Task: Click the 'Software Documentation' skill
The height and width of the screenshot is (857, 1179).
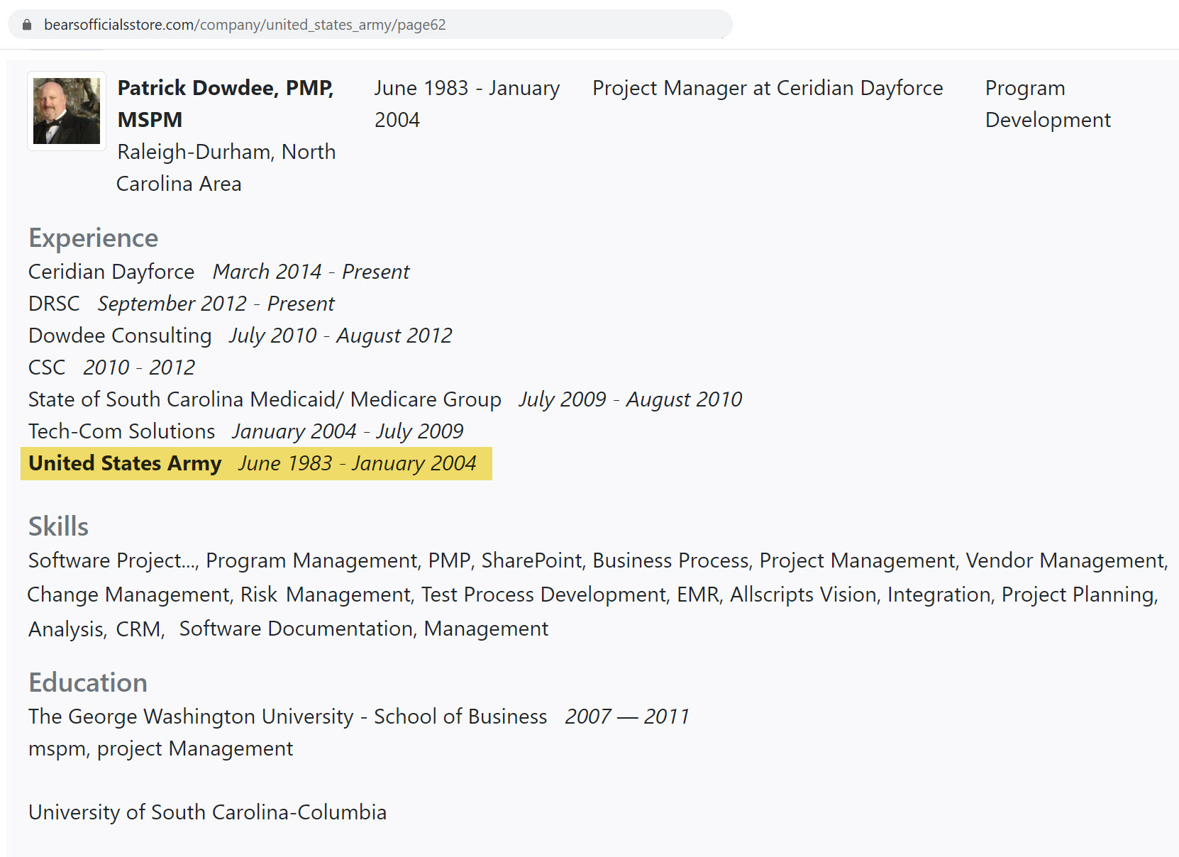Action: tap(296, 629)
